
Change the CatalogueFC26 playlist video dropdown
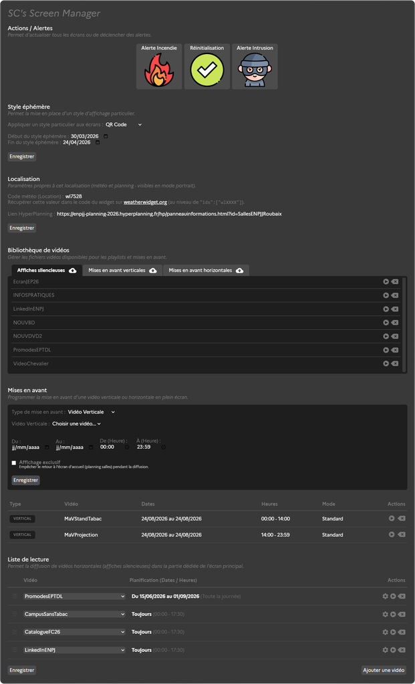75,632
